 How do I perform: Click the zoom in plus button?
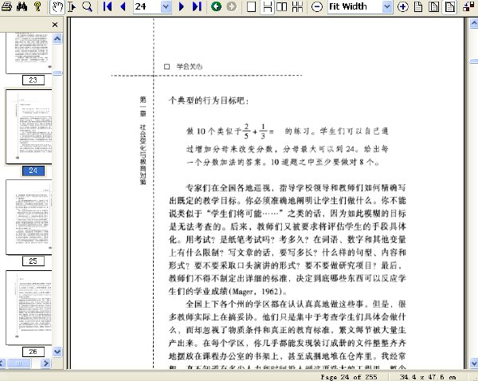[x=402, y=6]
